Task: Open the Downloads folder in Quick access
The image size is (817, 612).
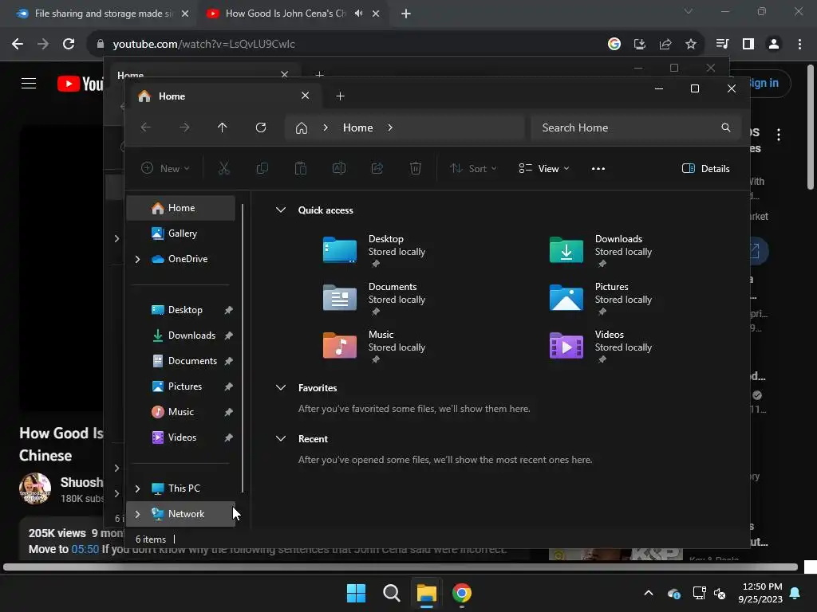Action: click(602, 251)
